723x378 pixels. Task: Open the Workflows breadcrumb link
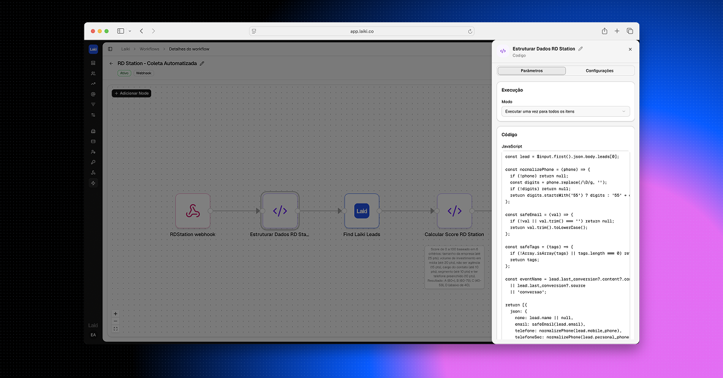point(149,49)
